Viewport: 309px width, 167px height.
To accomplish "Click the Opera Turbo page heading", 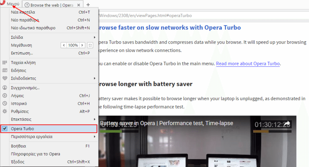I will [x=169, y=27].
